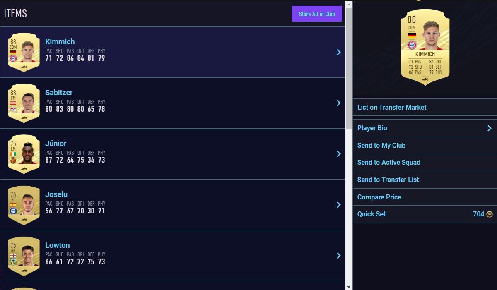Select Kimmich card thumbnail in list
Viewport: 497px width, 290px height.
pos(24,52)
